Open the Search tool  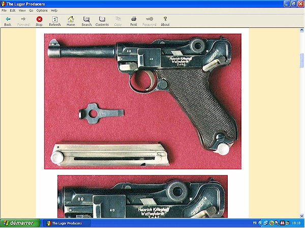[86, 21]
